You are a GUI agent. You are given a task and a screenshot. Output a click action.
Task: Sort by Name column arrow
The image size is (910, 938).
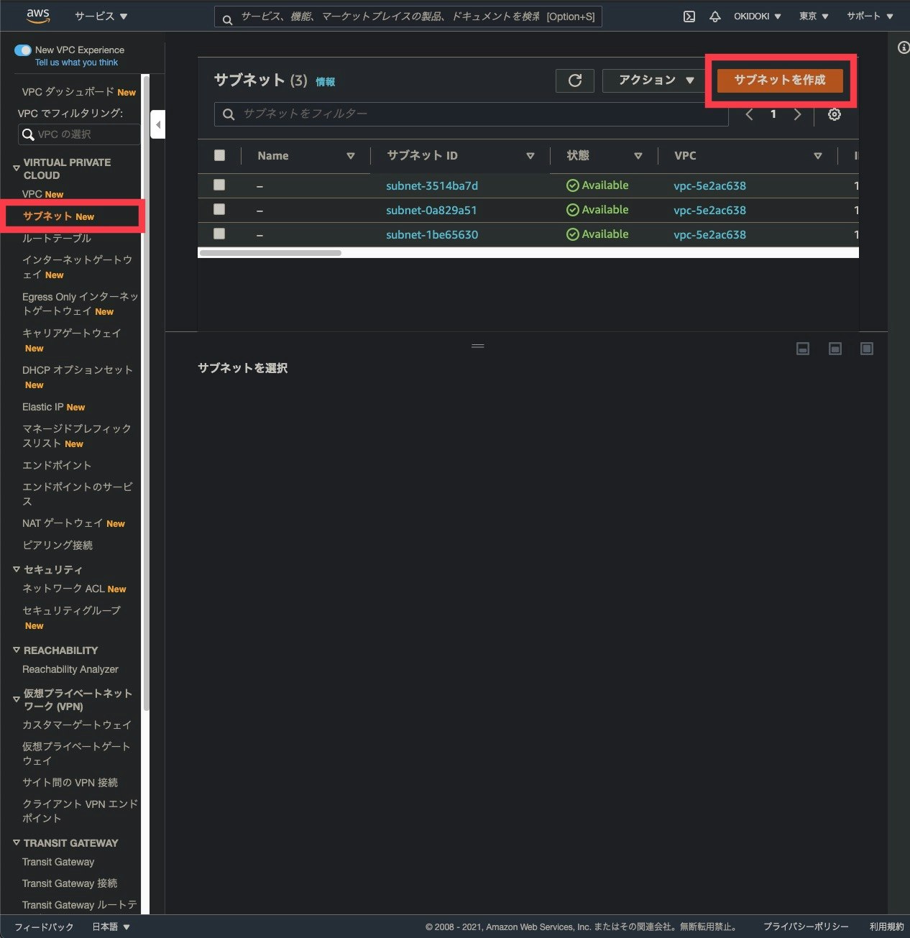[351, 155]
